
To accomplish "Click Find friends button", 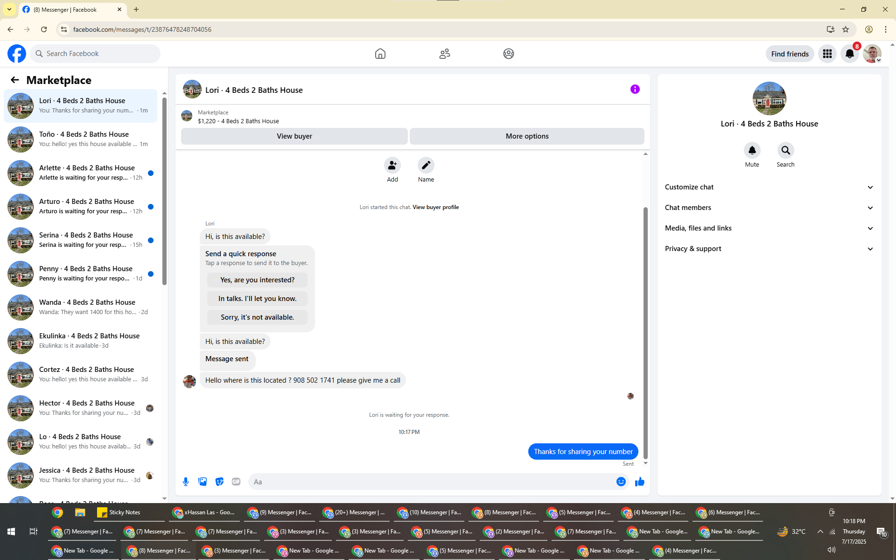I will [790, 54].
